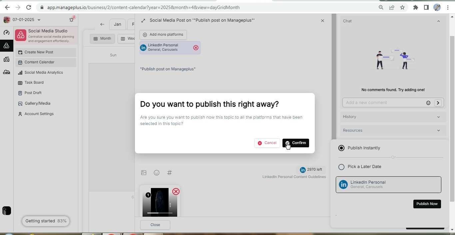Select the LinkedIn Personal account card

pyautogui.click(x=388, y=185)
